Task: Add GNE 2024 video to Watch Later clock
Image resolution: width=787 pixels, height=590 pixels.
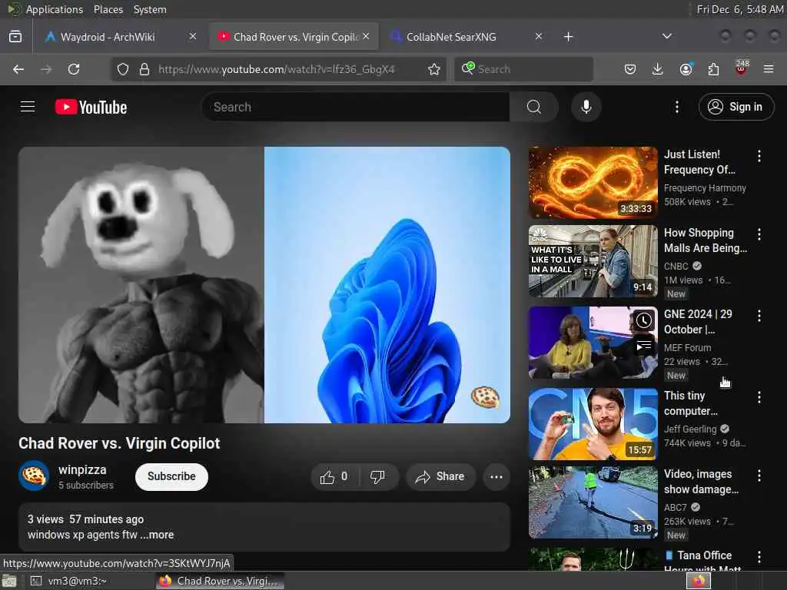Action: [x=644, y=320]
